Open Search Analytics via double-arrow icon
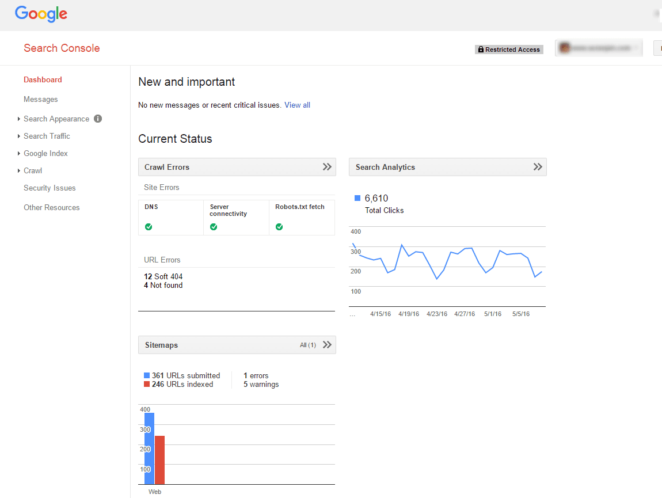The height and width of the screenshot is (498, 662). pyautogui.click(x=538, y=167)
